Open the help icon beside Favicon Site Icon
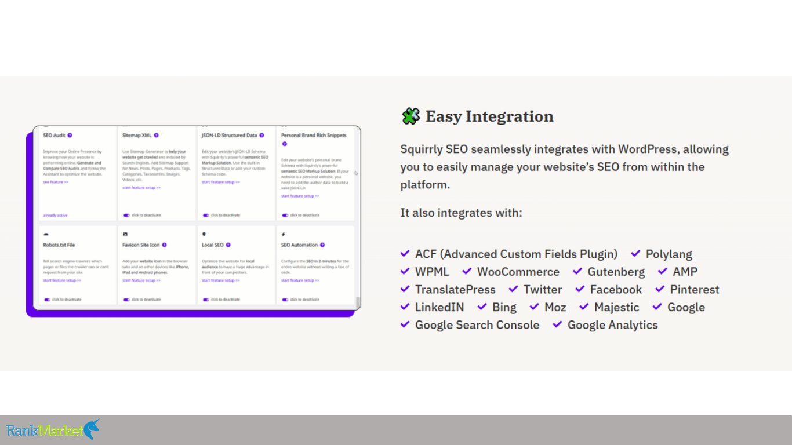 (164, 245)
